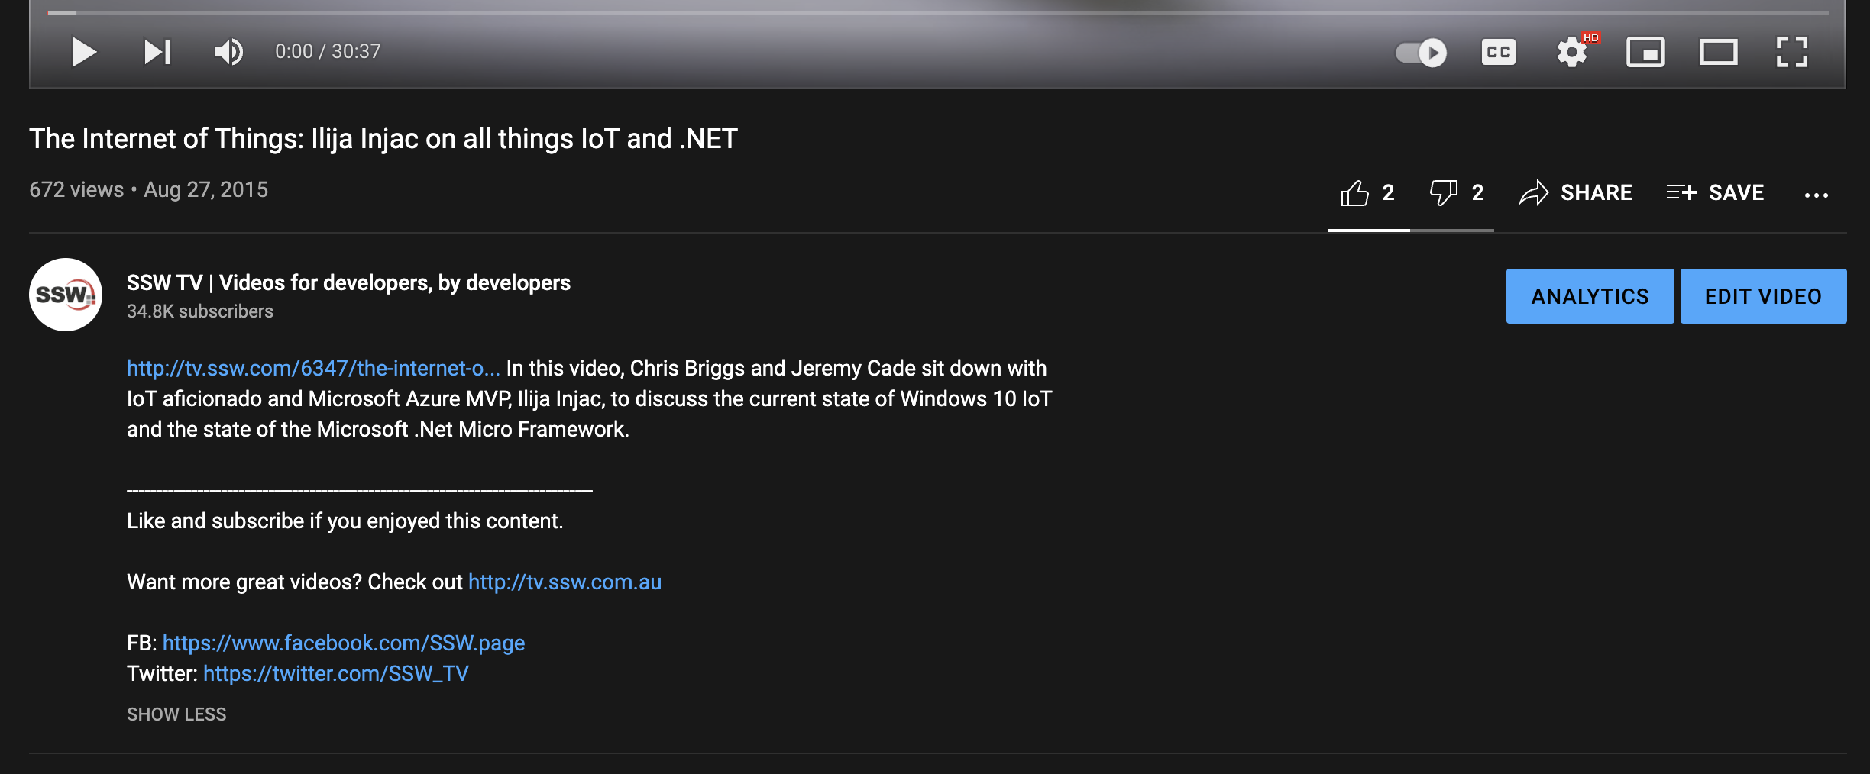The width and height of the screenshot is (1870, 774).
Task: Mute the video volume
Action: pos(228,52)
